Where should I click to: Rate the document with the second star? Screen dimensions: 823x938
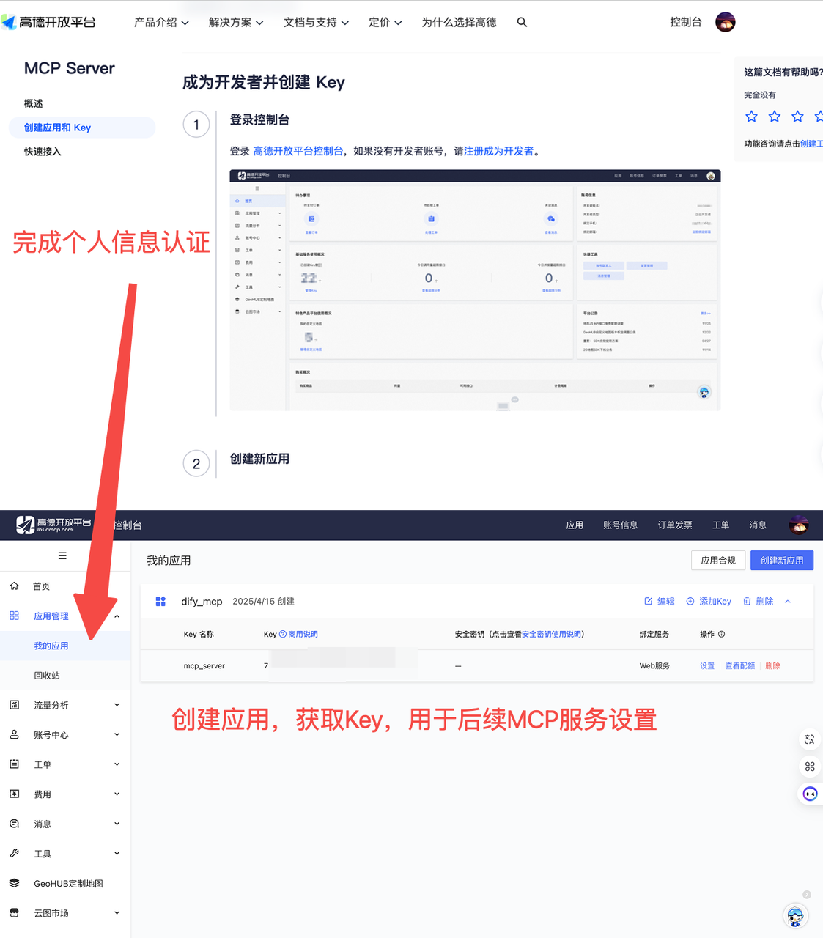point(775,116)
